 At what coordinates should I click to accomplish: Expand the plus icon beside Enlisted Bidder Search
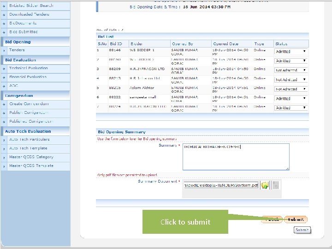(4, 6)
